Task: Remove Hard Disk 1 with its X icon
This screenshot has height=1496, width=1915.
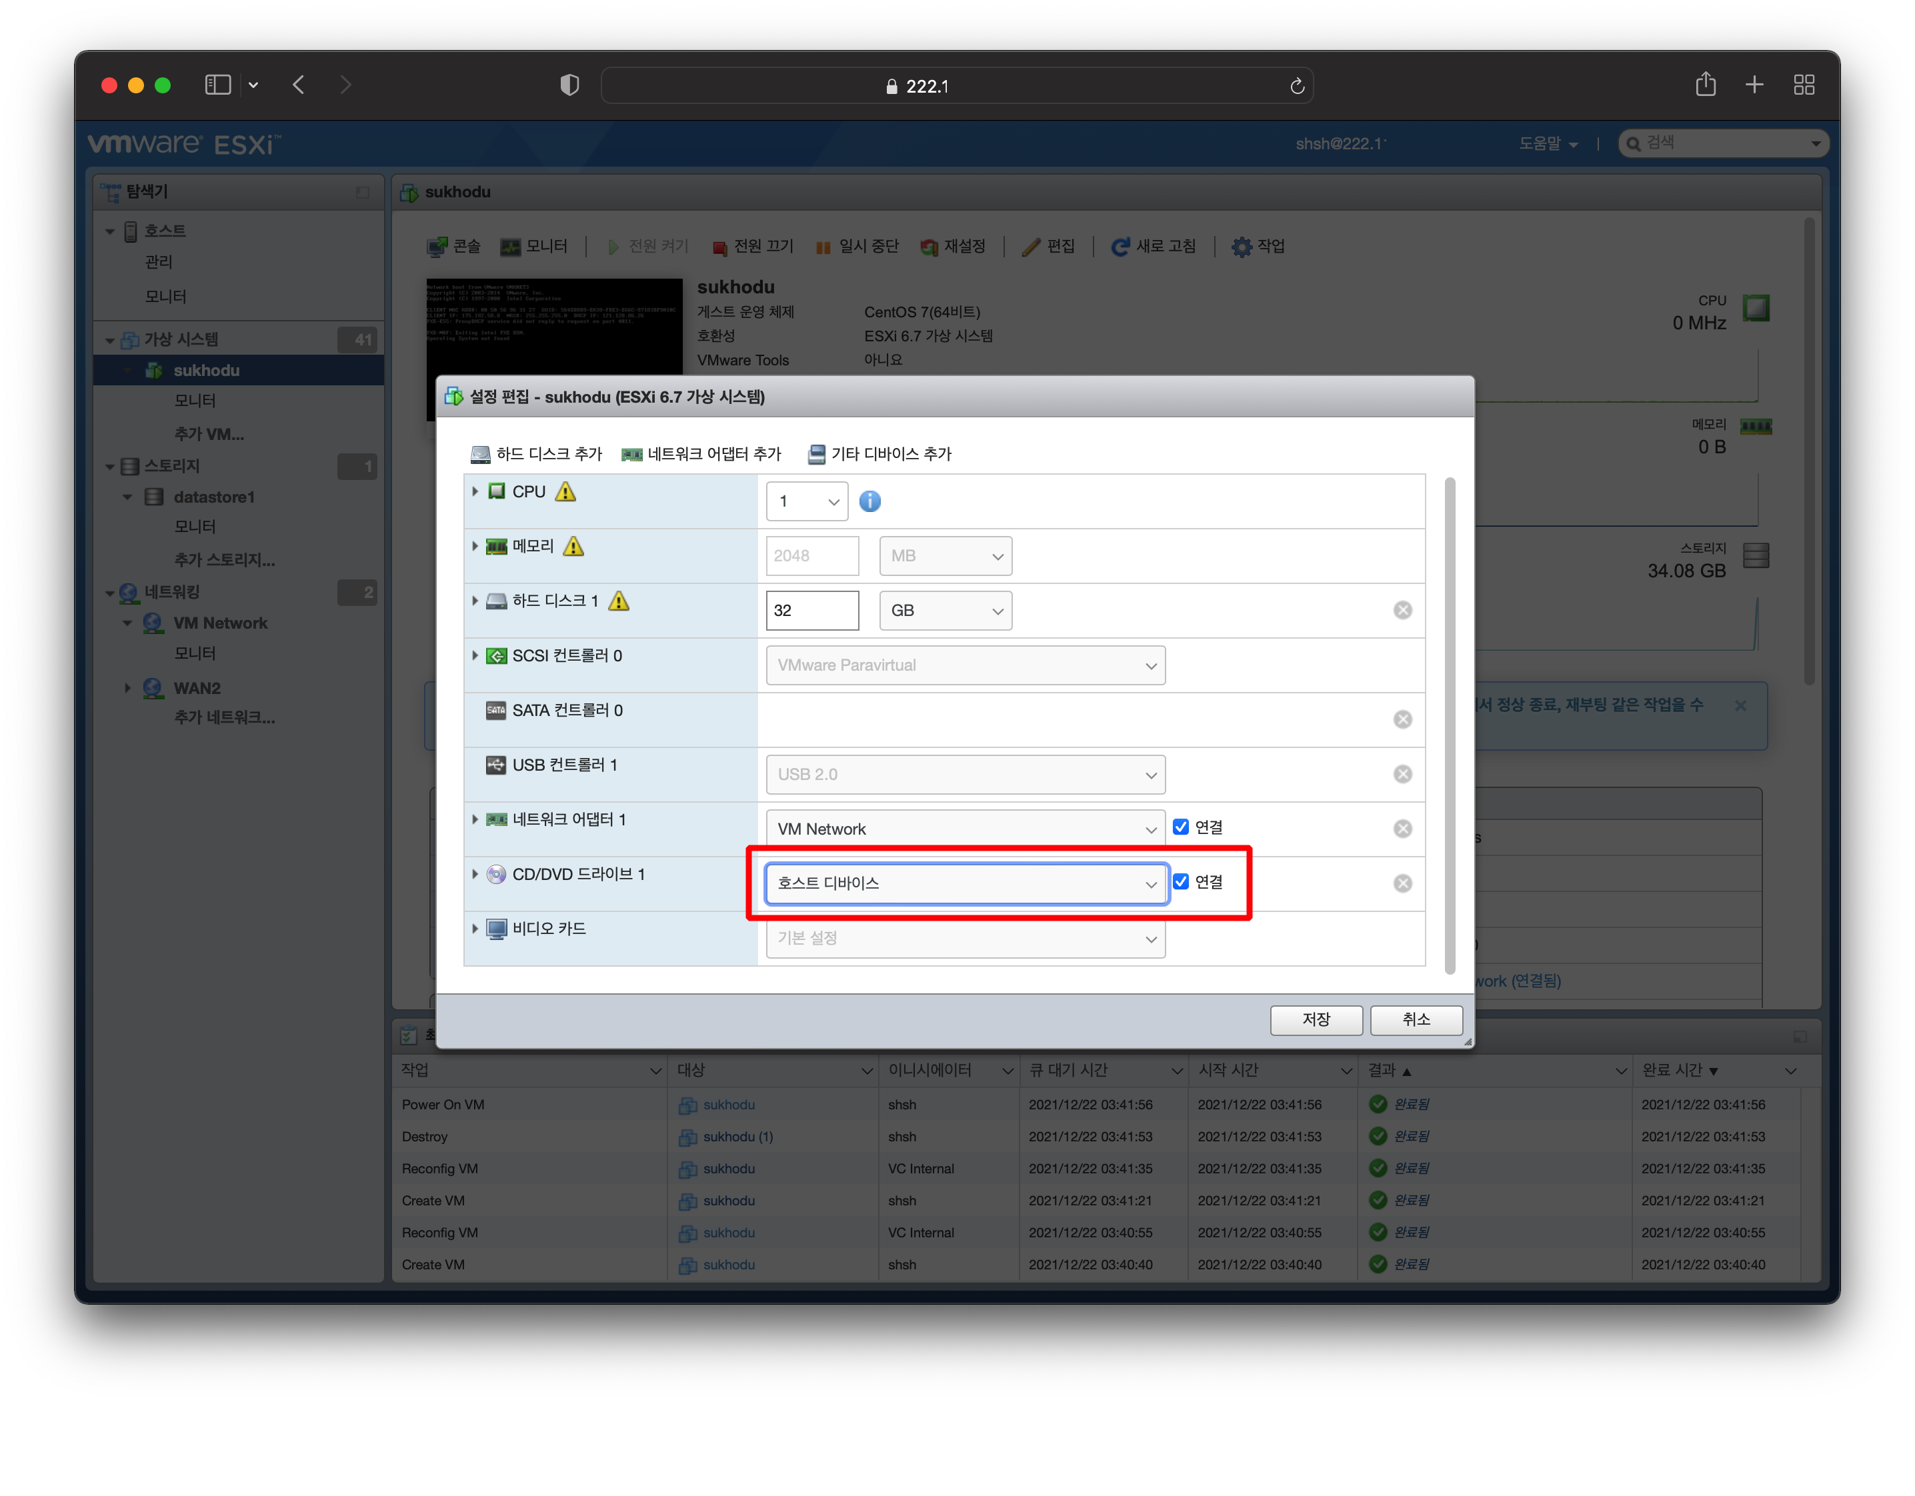Action: click(1402, 610)
